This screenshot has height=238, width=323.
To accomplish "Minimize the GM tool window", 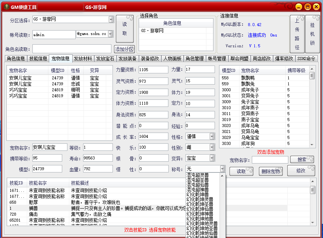I will (x=299, y=7).
